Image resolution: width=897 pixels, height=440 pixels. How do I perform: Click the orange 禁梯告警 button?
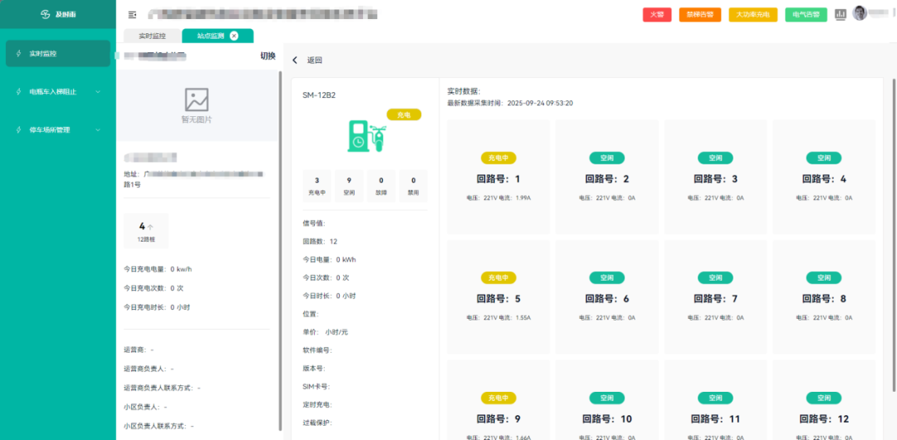coord(700,14)
